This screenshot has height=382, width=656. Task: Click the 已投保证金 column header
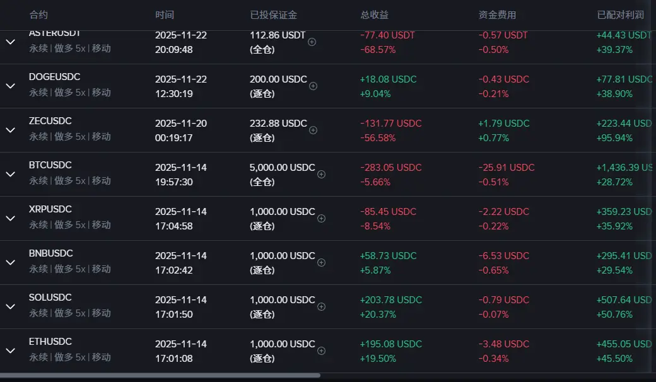273,15
